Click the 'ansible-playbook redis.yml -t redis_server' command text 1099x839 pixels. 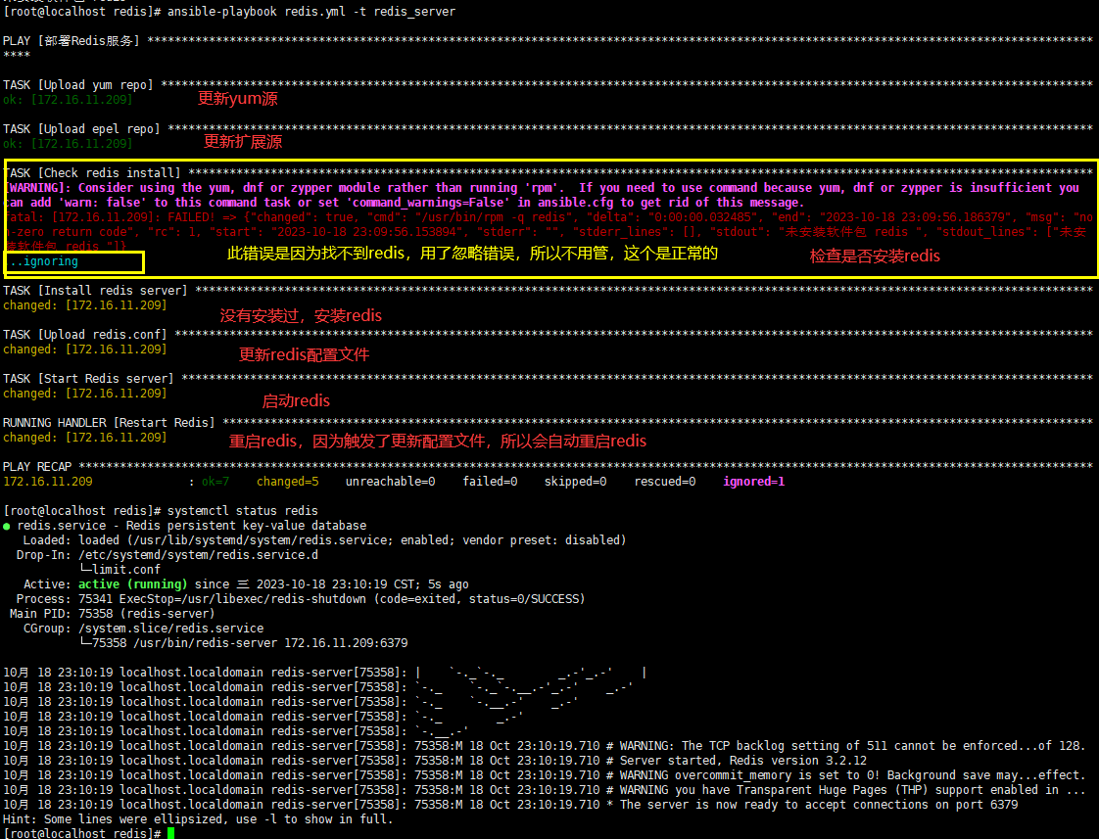click(x=311, y=12)
